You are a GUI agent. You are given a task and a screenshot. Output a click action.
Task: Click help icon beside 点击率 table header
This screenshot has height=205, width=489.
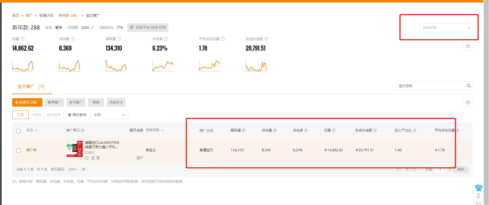[306, 130]
